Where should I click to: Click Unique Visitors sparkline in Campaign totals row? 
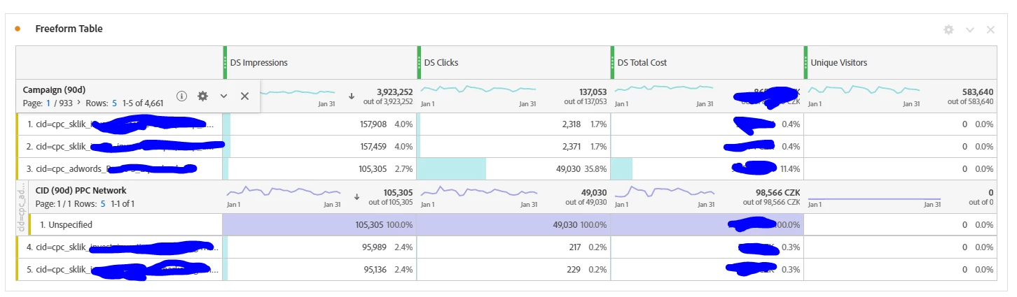(x=865, y=90)
